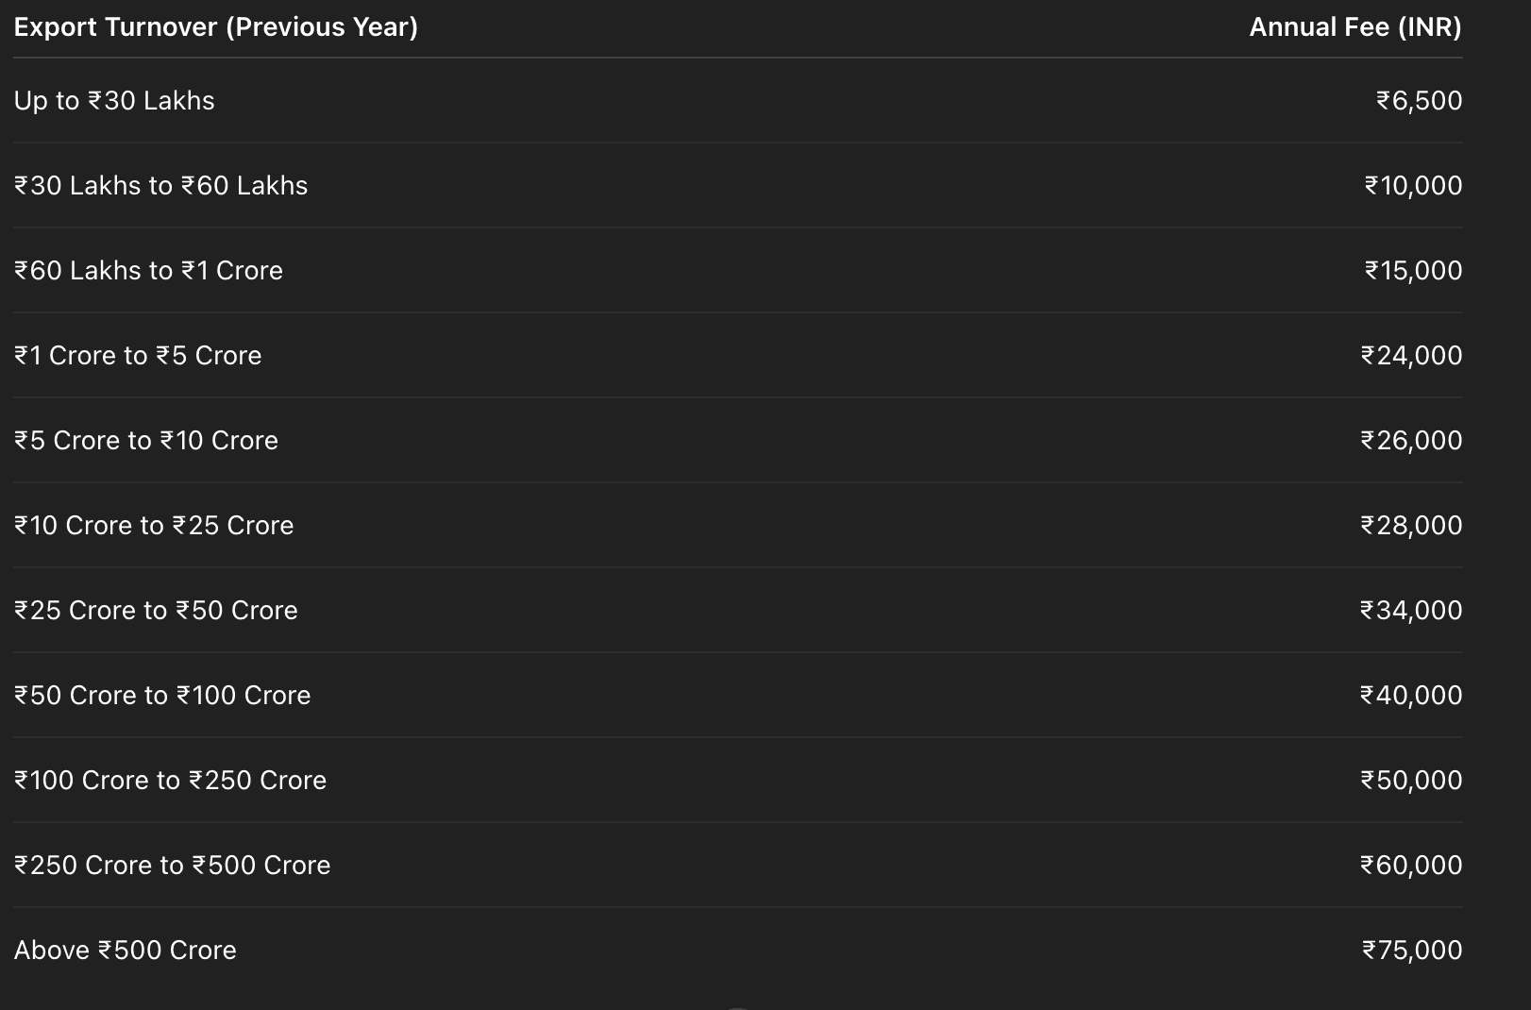The width and height of the screenshot is (1531, 1010).
Task: Click the ₹24,000 annual fee value
Action: [x=1411, y=356]
